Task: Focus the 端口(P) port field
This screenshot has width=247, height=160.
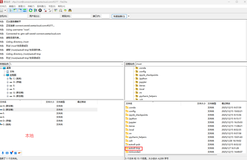Action: tap(105, 16)
